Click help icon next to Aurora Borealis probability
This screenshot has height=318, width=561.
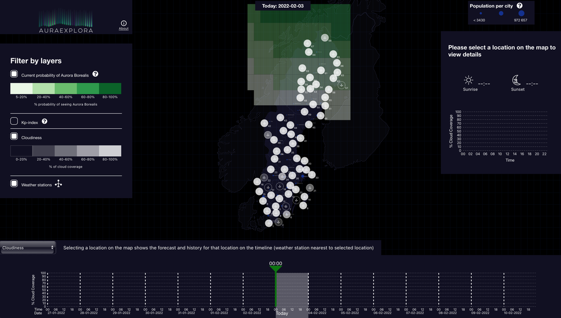(95, 74)
